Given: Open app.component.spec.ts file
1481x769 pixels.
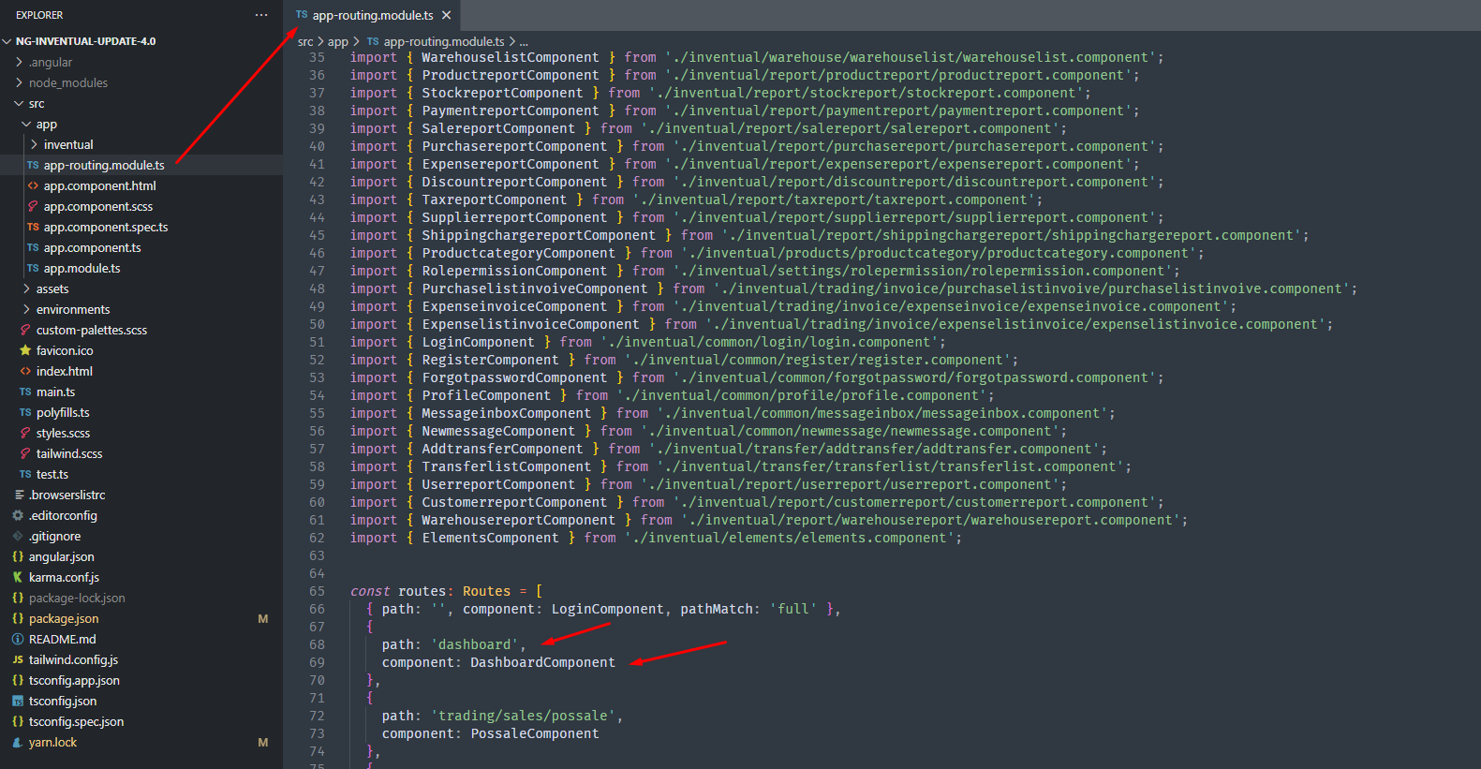Looking at the screenshot, I should (106, 227).
